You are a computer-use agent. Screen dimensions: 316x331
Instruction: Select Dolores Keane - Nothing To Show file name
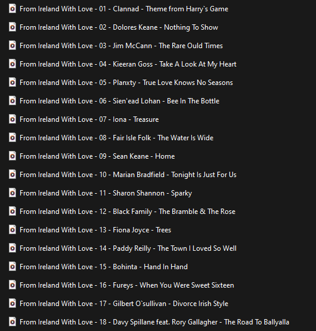[x=119, y=27]
